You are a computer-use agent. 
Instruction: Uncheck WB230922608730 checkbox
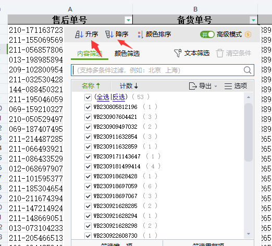[88, 236]
